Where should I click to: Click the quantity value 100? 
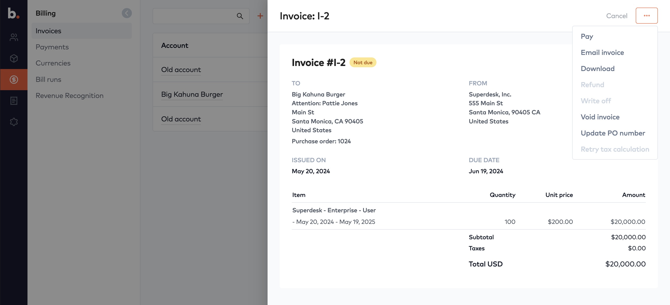click(510, 222)
